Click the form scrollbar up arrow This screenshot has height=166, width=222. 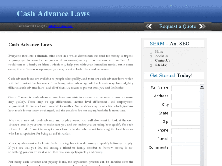tap(202, 86)
